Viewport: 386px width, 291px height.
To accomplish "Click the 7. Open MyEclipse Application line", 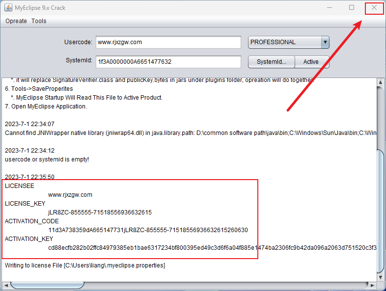I will point(46,106).
